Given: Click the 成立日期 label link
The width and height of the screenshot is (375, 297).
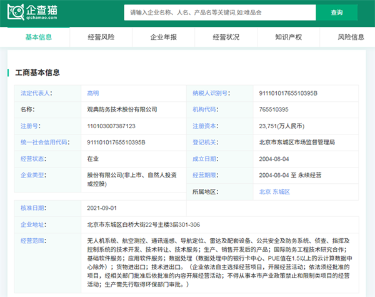Looking at the screenshot, I should pos(204,159).
